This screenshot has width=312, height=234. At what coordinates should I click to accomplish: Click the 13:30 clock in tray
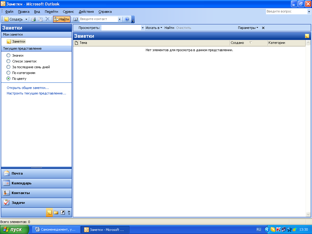(x=303, y=230)
